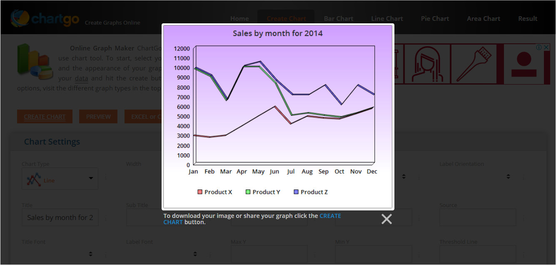This screenshot has height=265, width=556.
Task: Click the Product Z blue legend swatch
Action: (x=296, y=192)
